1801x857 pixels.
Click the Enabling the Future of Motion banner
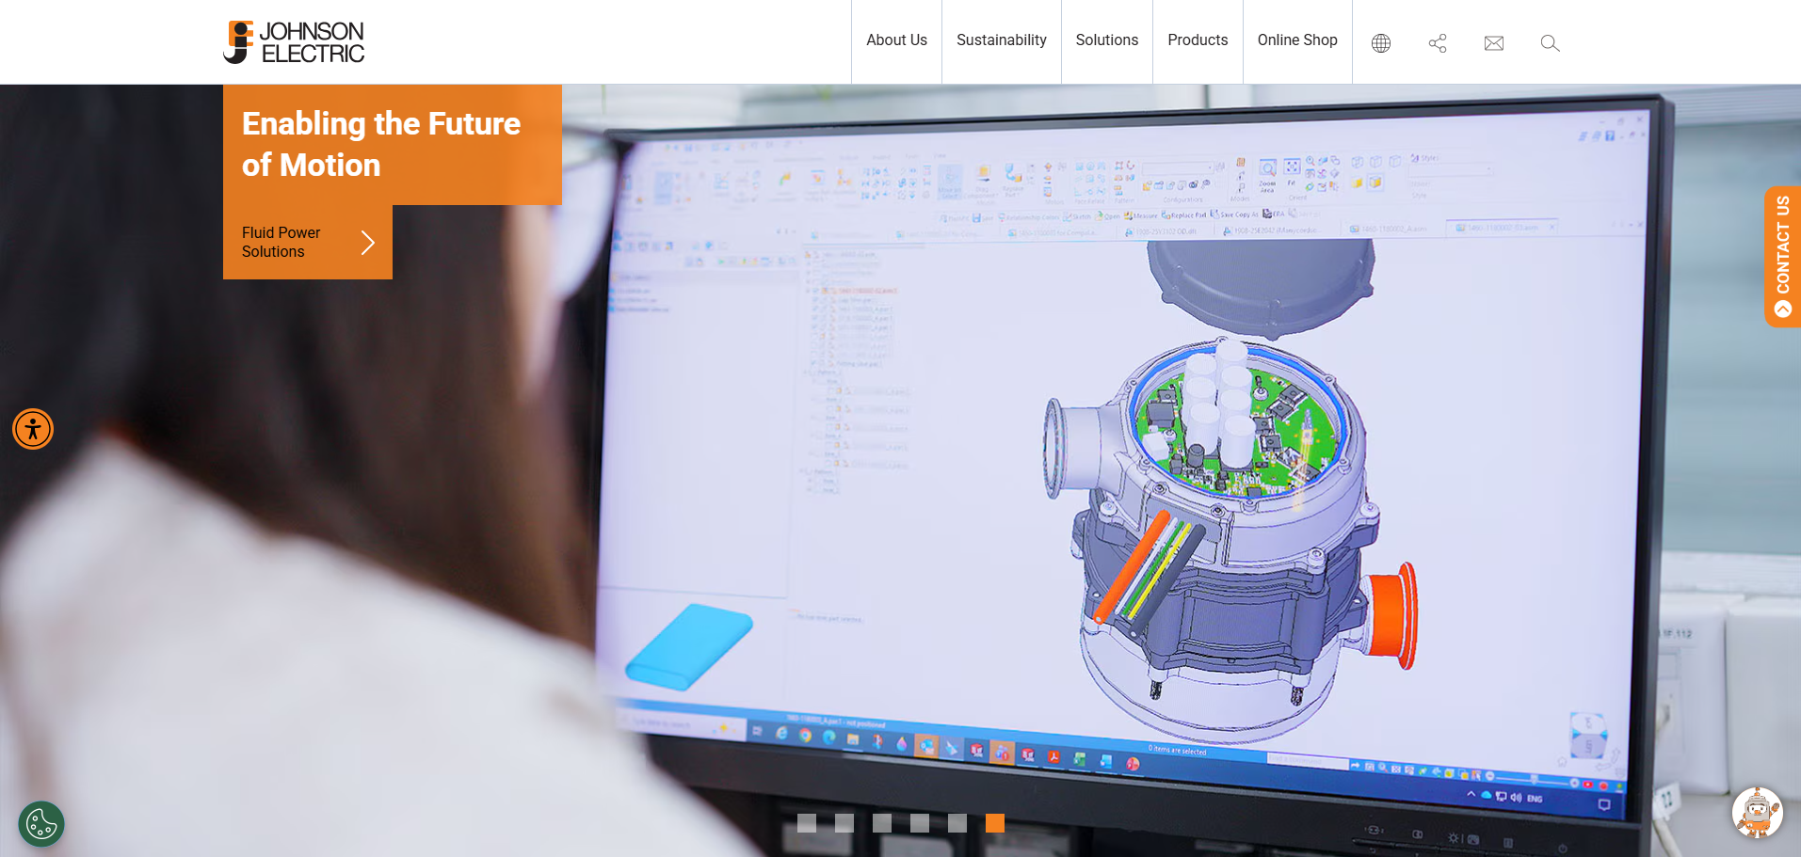[393, 145]
